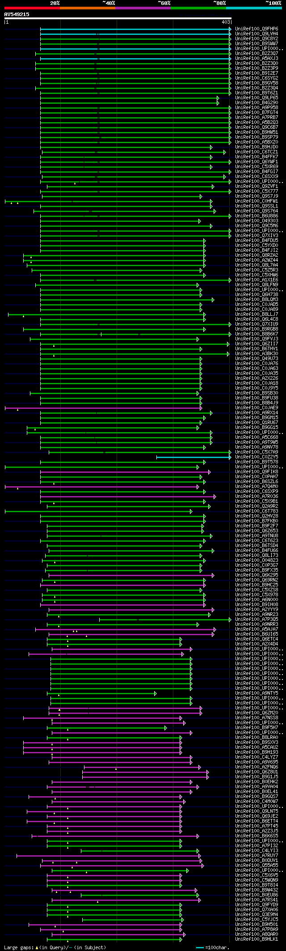
Task: Click the query name AV549215
Action: tap(17, 14)
